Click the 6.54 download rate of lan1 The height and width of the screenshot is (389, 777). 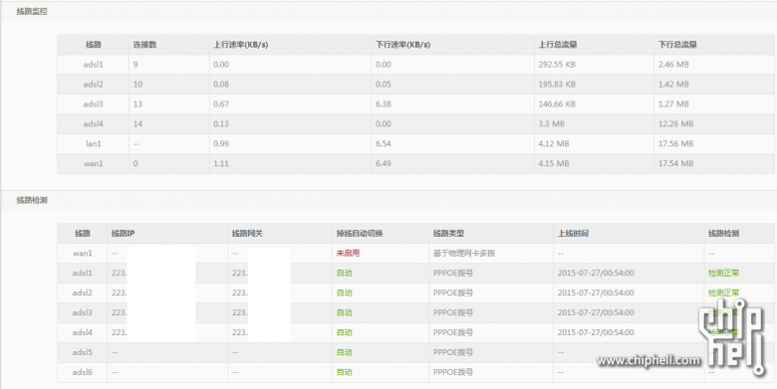pos(384,143)
